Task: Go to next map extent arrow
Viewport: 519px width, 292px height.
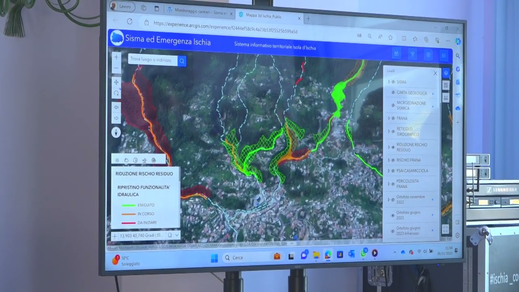Action: click(x=116, y=118)
